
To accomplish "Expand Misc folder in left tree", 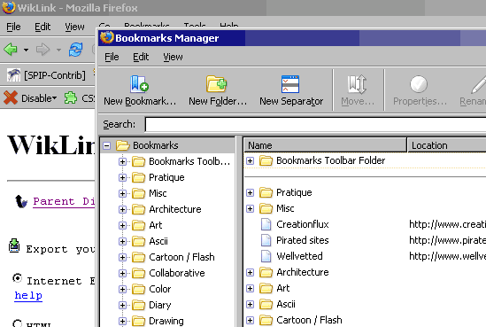I will point(122,193).
